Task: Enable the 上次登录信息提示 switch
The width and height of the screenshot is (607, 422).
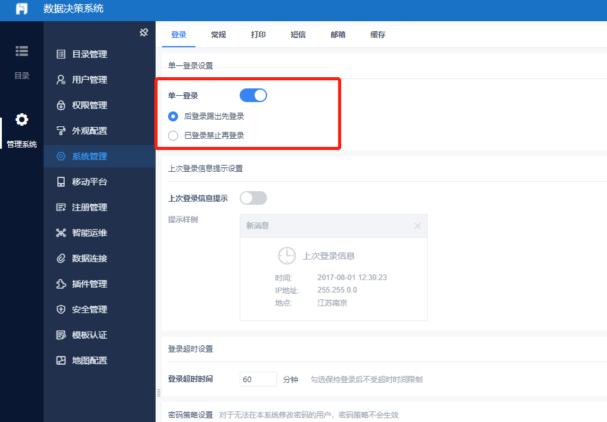Action: 253,198
